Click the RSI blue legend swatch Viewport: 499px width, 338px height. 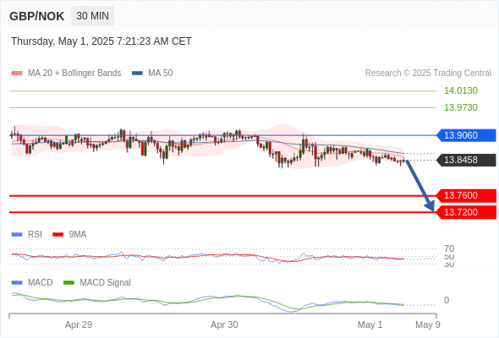coord(17,235)
